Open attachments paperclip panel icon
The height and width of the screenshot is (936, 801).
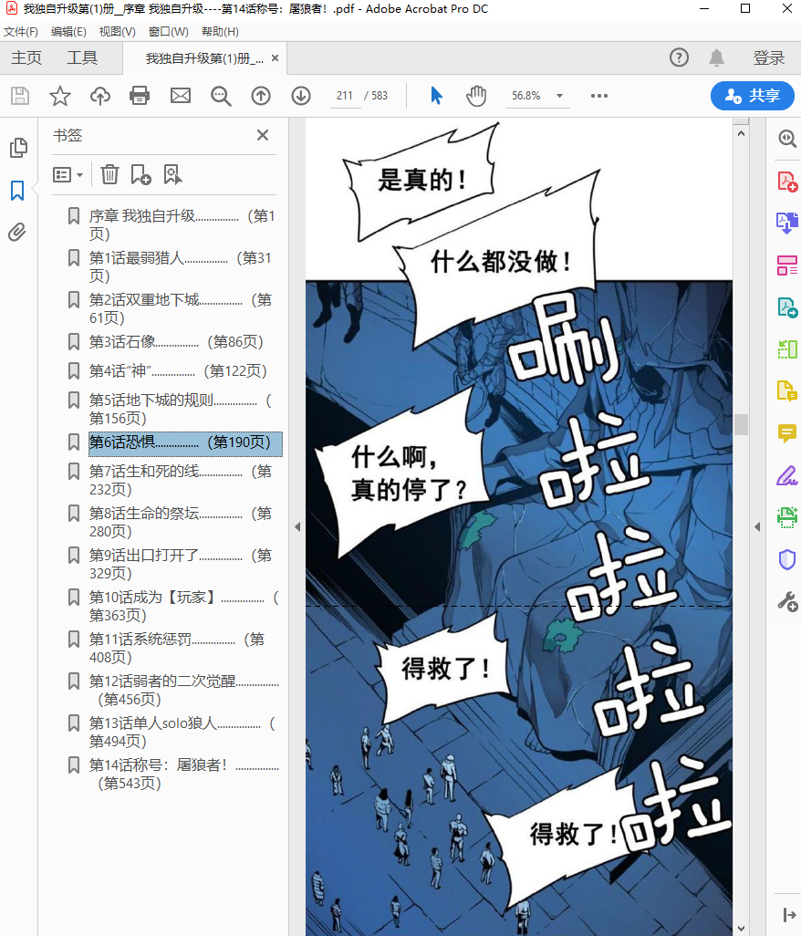17,233
